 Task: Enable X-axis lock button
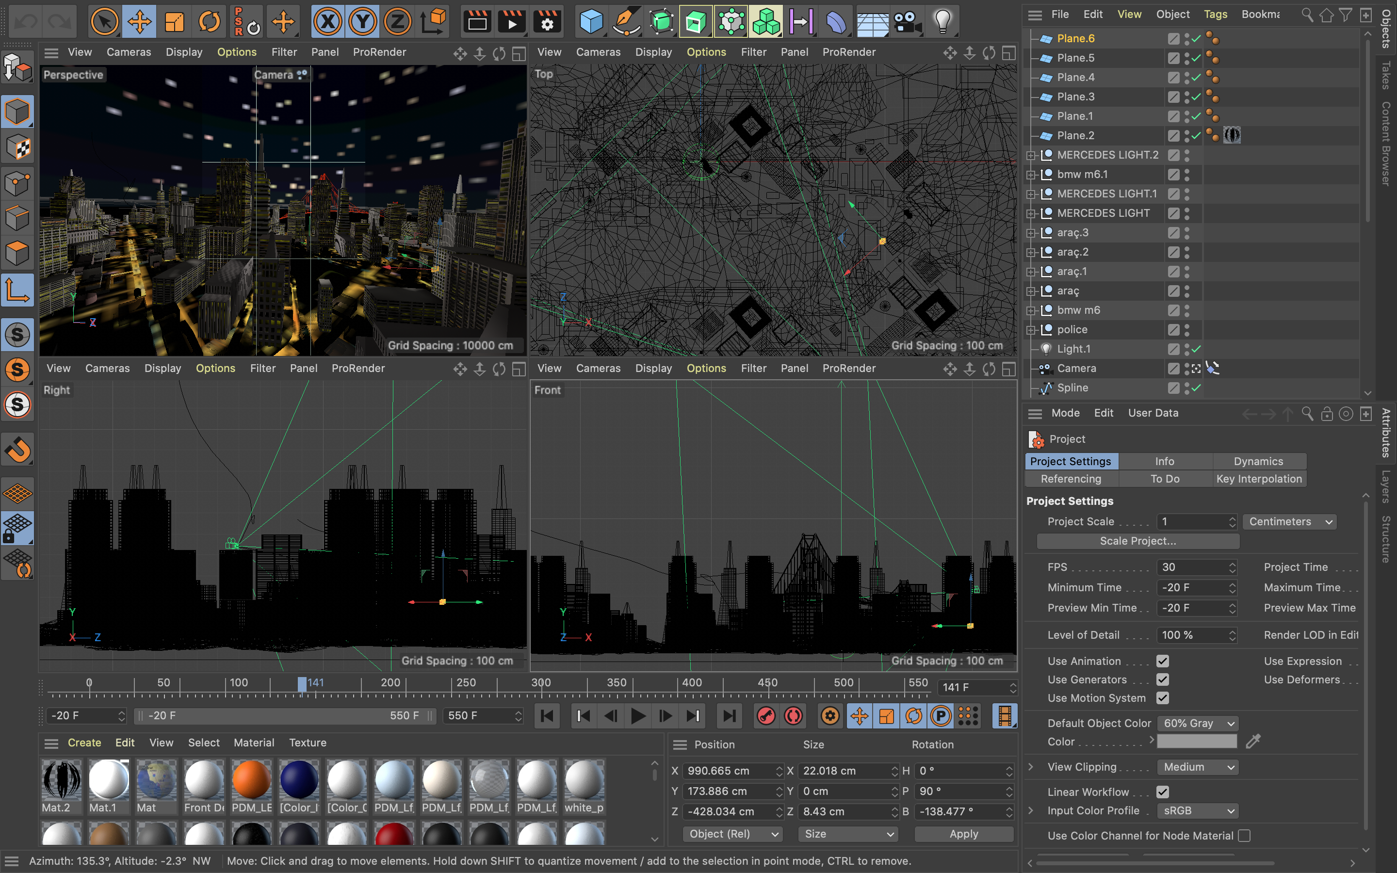click(327, 22)
